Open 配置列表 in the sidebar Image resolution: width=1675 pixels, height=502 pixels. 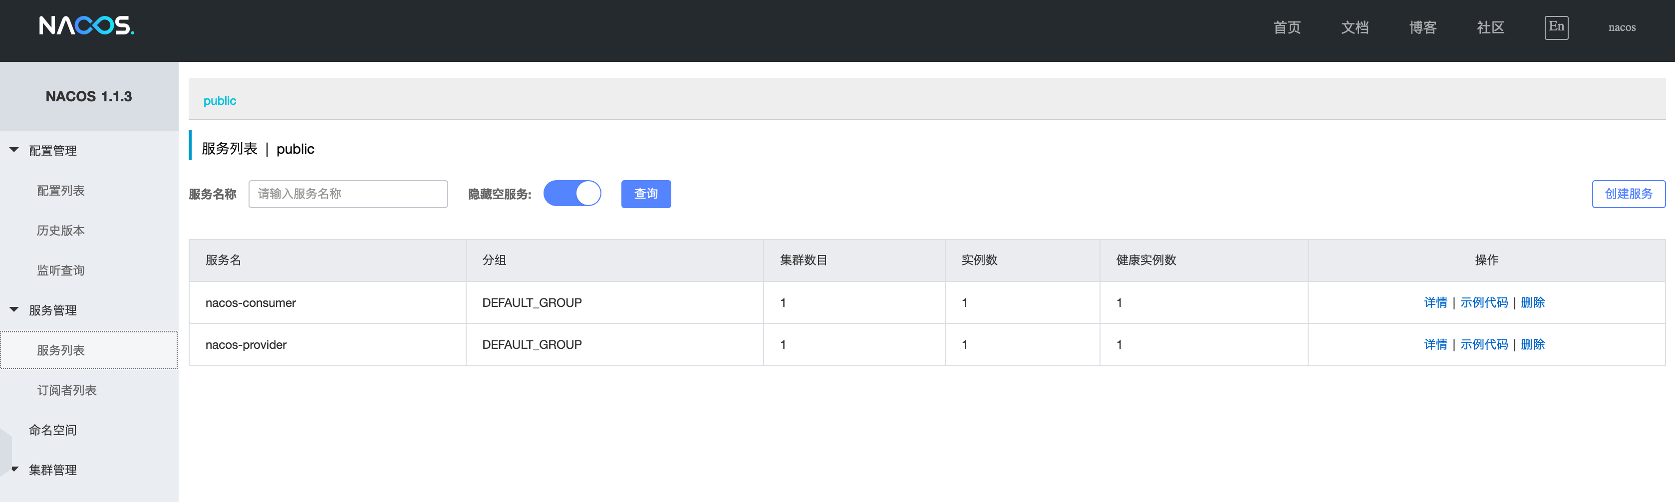[60, 191]
